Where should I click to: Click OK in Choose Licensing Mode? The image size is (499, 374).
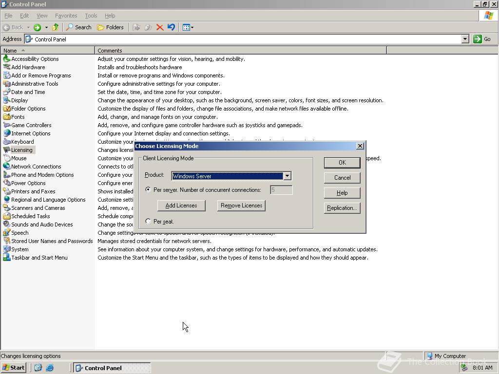click(x=342, y=163)
